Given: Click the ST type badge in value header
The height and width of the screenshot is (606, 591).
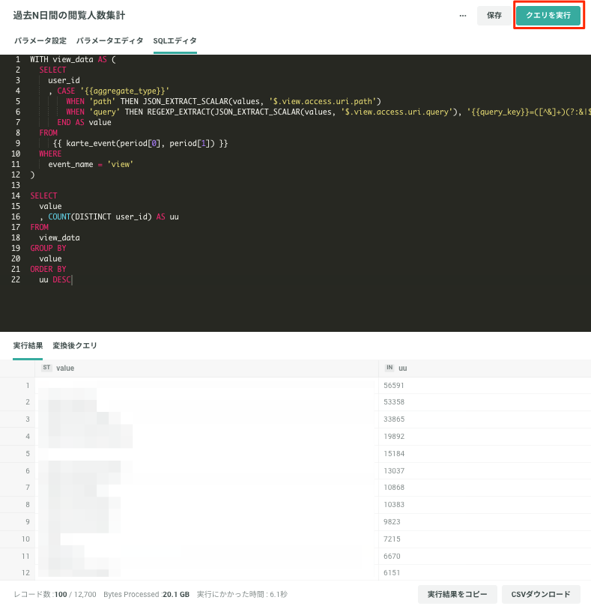Looking at the screenshot, I should pyautogui.click(x=46, y=368).
